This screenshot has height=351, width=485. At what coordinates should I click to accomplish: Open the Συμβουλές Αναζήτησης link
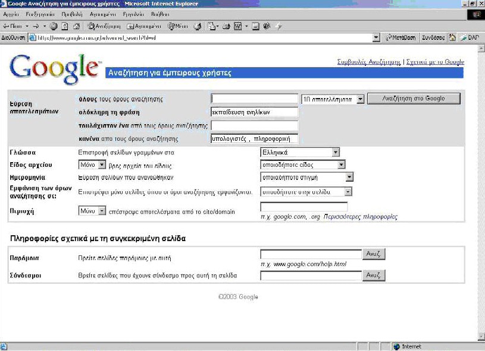[x=369, y=62]
